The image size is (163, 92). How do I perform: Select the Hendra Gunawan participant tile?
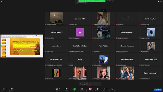point(127,46)
